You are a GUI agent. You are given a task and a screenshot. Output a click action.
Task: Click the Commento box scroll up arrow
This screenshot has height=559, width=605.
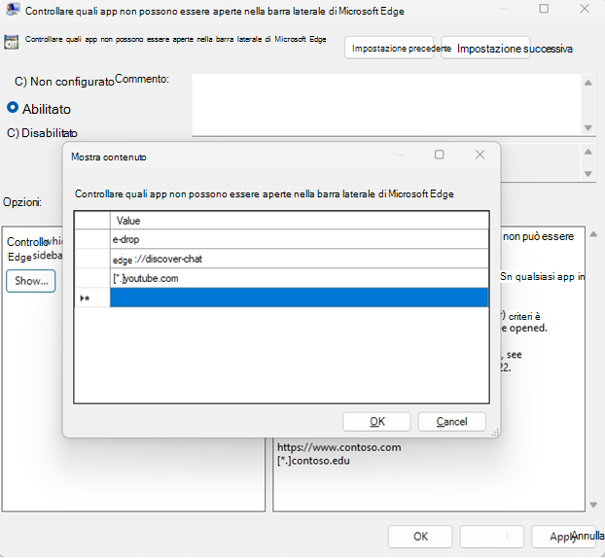click(588, 83)
